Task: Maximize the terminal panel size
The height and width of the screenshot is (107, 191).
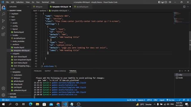Action: pyautogui.click(x=185, y=71)
